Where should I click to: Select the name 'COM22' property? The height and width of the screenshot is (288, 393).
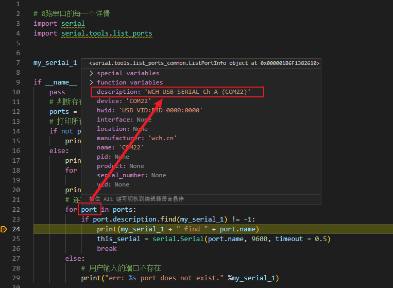(x=120, y=147)
